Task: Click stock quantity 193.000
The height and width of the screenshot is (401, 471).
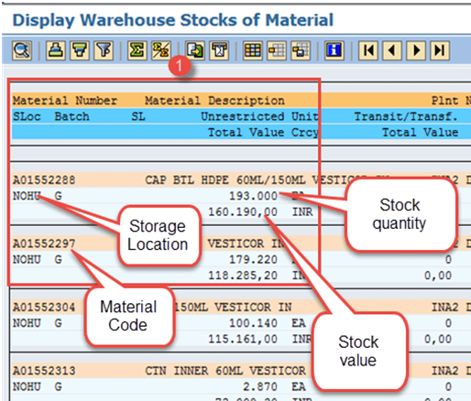Action: point(253,196)
